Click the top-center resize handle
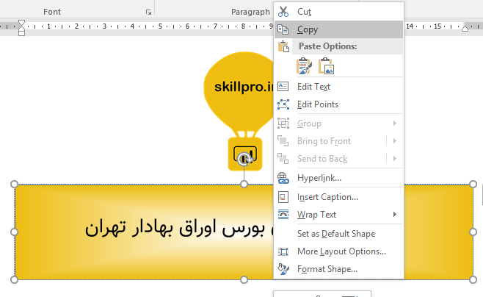 pos(244,184)
